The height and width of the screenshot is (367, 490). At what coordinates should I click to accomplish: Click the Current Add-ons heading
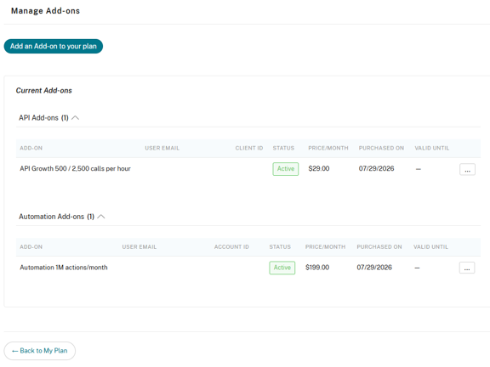tap(43, 91)
